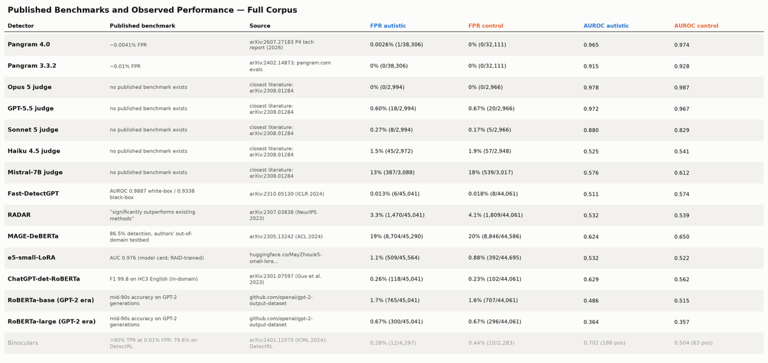The image size is (768, 363).
Task: Select the 'RoBERTa-base (GPT-2 era)' detector name
Action: coord(51,300)
